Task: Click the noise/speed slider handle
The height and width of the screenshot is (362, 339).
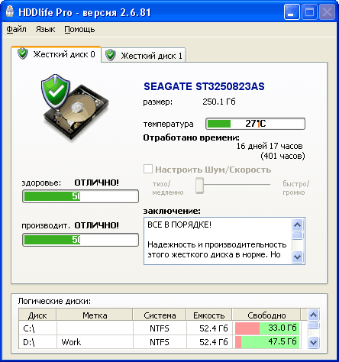Action: pos(200,186)
